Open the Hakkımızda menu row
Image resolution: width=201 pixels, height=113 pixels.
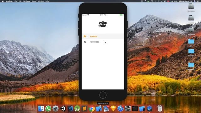pyautogui.click(x=103, y=42)
